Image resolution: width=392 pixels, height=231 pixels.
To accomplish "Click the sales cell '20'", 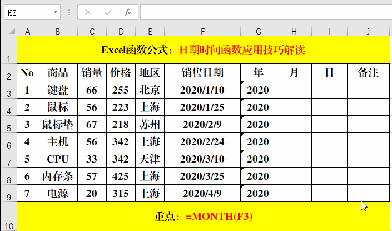I will click(92, 193).
